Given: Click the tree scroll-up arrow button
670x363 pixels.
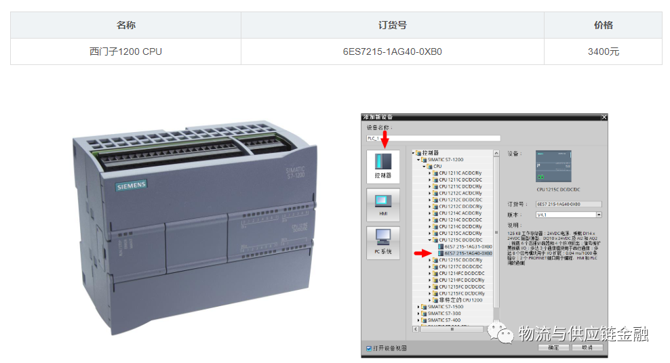Looking at the screenshot, I should [x=496, y=153].
